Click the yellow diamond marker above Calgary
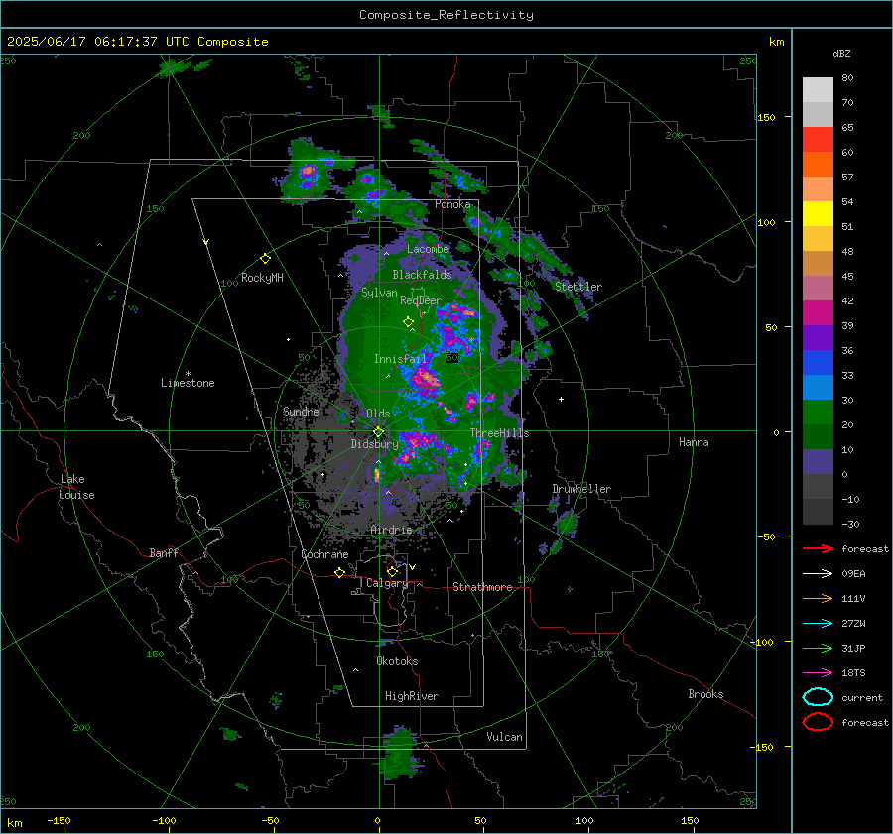This screenshot has width=893, height=834. tap(392, 571)
